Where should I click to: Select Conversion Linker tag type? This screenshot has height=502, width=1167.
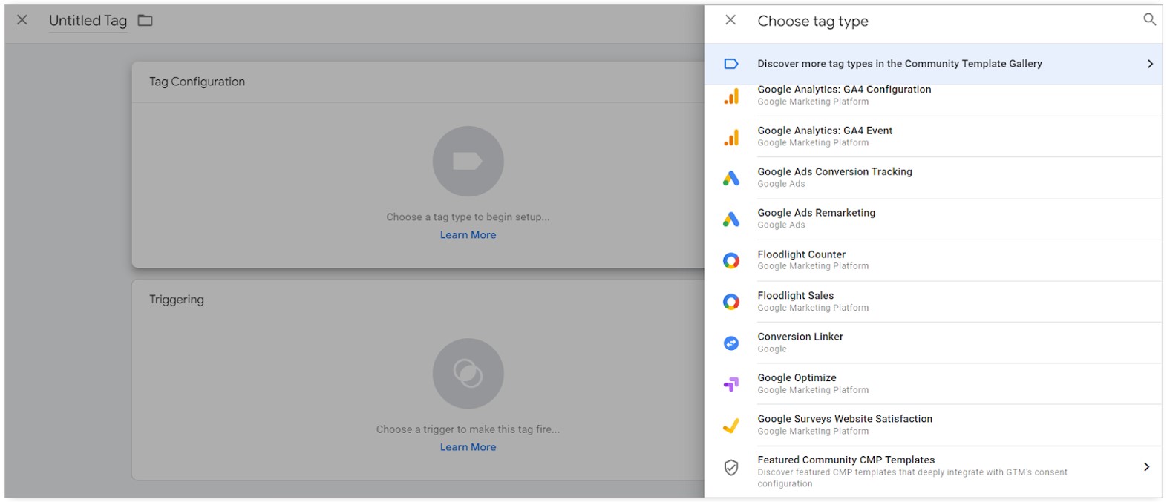933,343
